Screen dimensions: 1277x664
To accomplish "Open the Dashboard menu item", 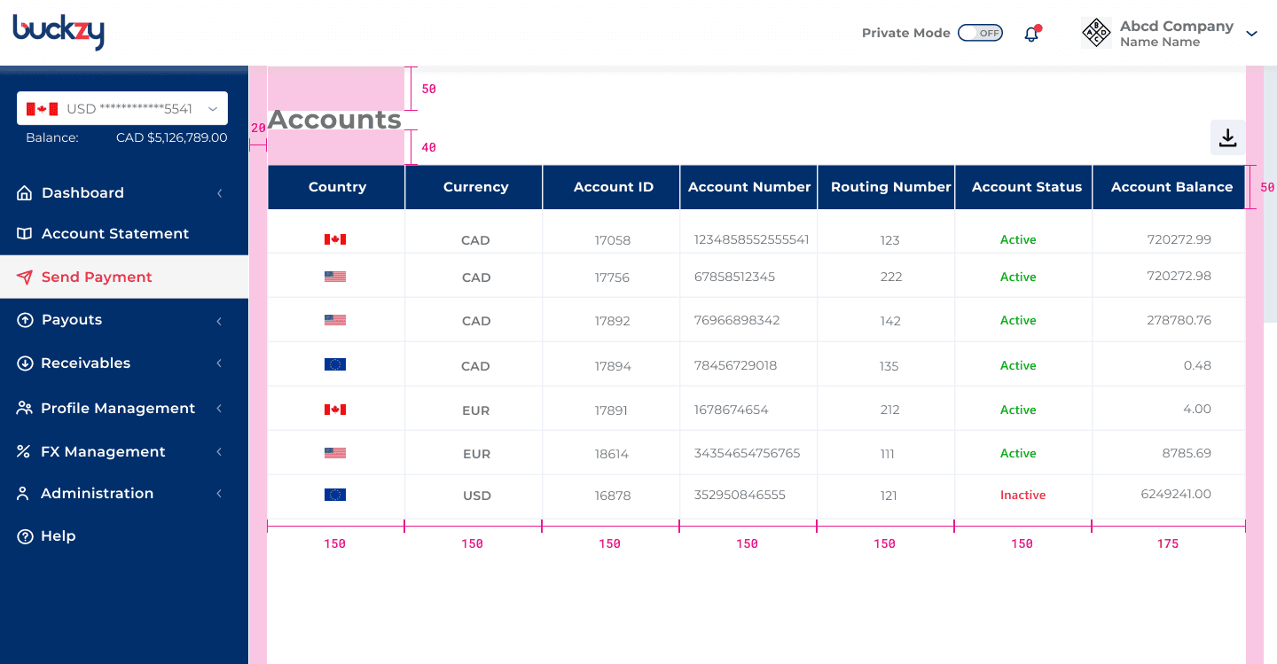I will [x=82, y=192].
